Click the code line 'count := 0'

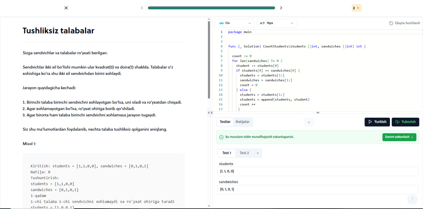click(242, 56)
